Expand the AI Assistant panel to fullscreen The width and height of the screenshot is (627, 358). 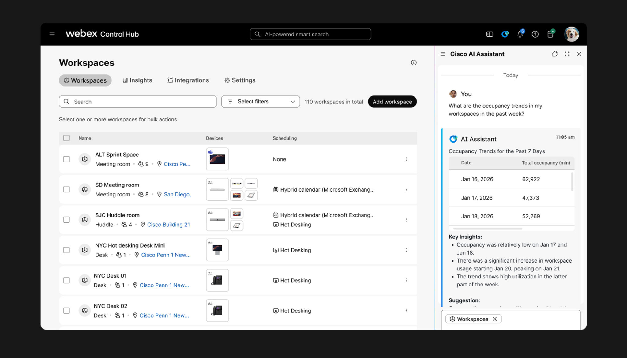pyautogui.click(x=567, y=54)
